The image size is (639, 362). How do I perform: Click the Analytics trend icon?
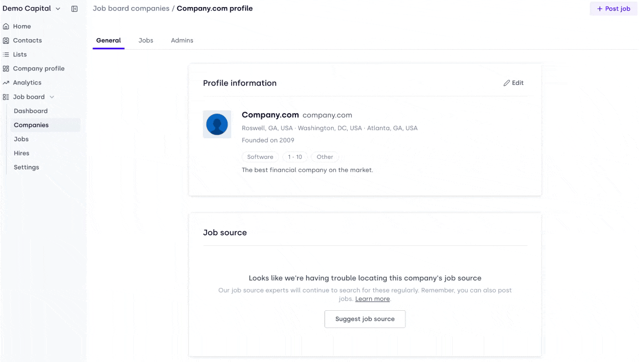coord(6,82)
